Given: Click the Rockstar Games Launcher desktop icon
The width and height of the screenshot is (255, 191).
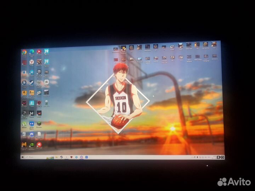Looking at the screenshot, I should click(x=24, y=93).
